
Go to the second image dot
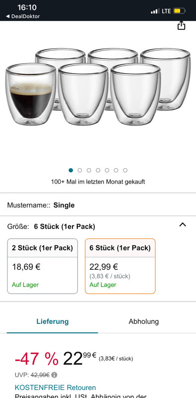tap(80, 170)
